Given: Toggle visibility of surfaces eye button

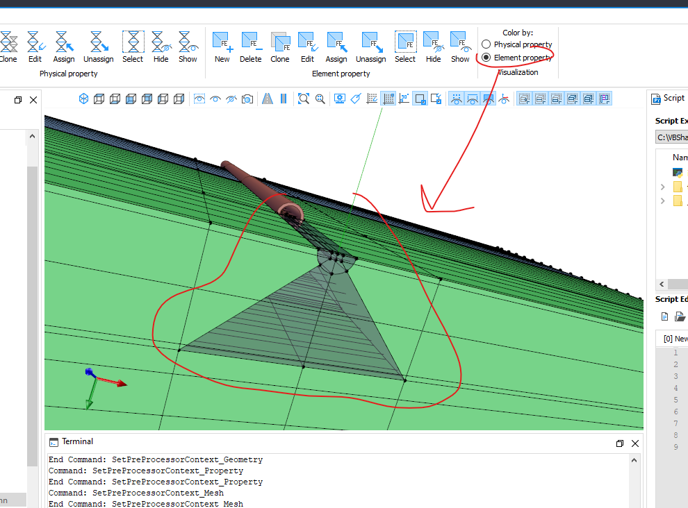Looking at the screenshot, I should (489, 99).
